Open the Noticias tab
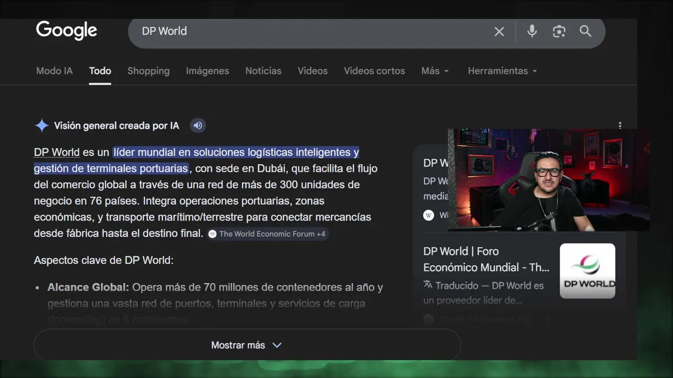 tap(263, 71)
